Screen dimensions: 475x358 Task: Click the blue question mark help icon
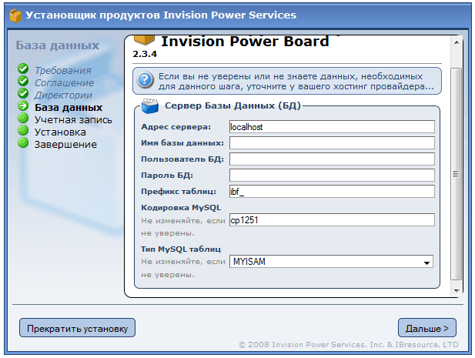[x=144, y=80]
